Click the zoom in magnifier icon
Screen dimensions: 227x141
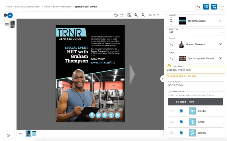[x=143, y=15]
